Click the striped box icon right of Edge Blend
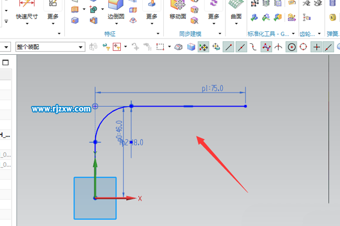 click(x=133, y=9)
